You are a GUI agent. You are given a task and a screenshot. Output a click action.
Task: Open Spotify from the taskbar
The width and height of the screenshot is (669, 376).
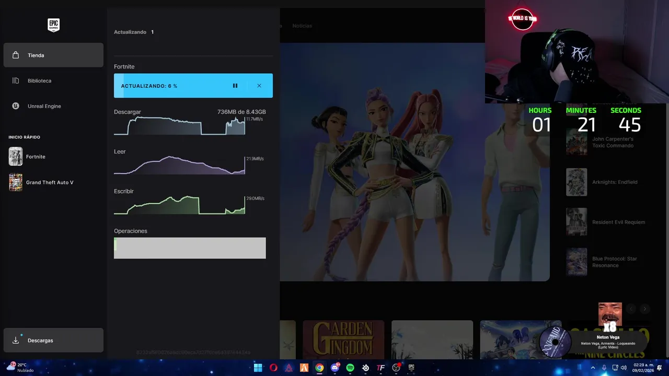point(350,368)
